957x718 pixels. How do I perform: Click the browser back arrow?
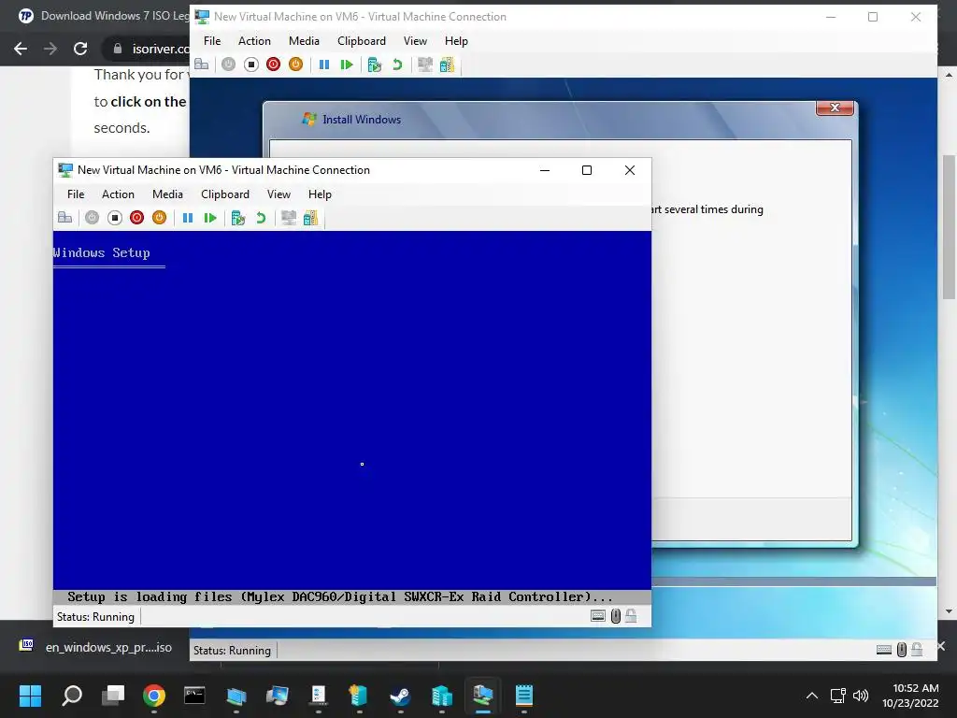tap(21, 49)
